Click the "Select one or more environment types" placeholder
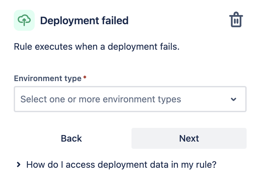Image resolution: width=261 pixels, height=189 pixels. 101,99
